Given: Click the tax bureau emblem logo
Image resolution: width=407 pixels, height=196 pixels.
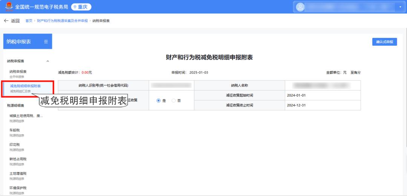Looking at the screenshot, I should (x=8, y=7).
